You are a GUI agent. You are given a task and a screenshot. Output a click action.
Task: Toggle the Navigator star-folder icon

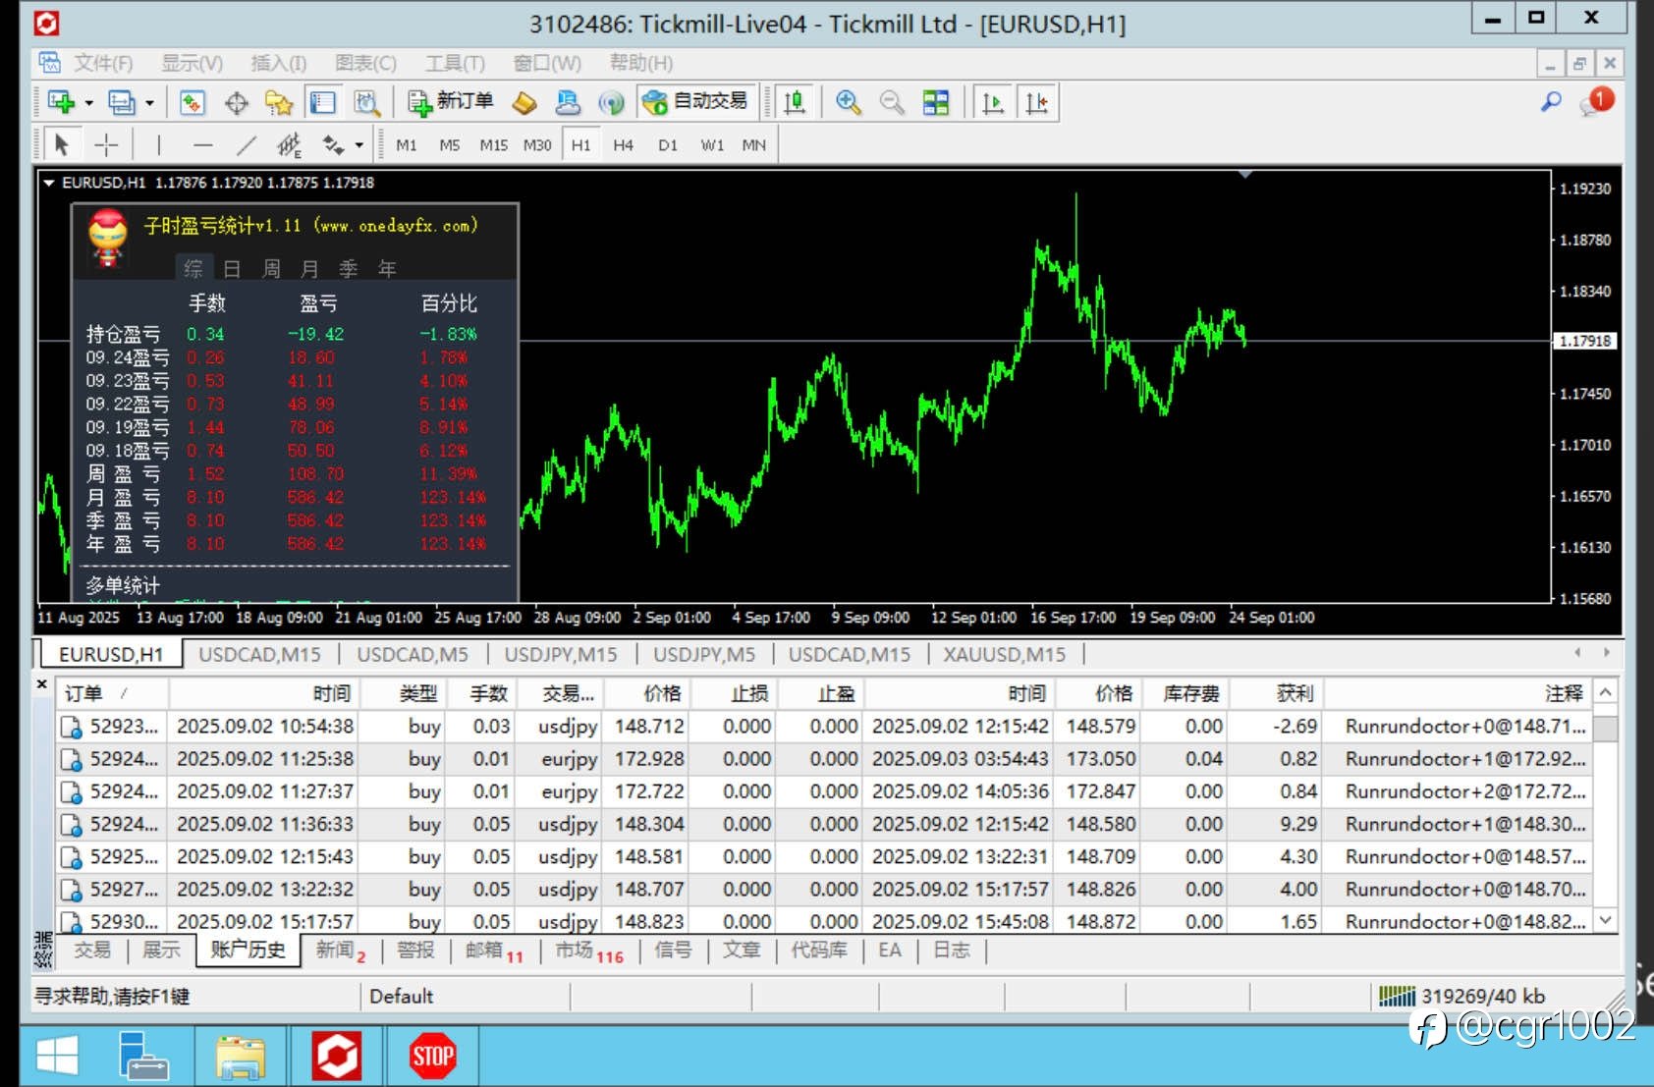pos(279,102)
